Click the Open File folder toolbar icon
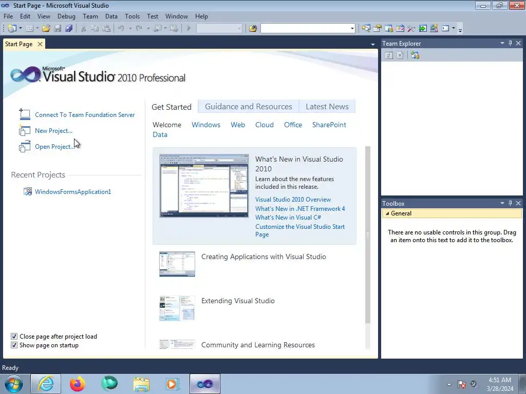The image size is (526, 394). click(46, 29)
